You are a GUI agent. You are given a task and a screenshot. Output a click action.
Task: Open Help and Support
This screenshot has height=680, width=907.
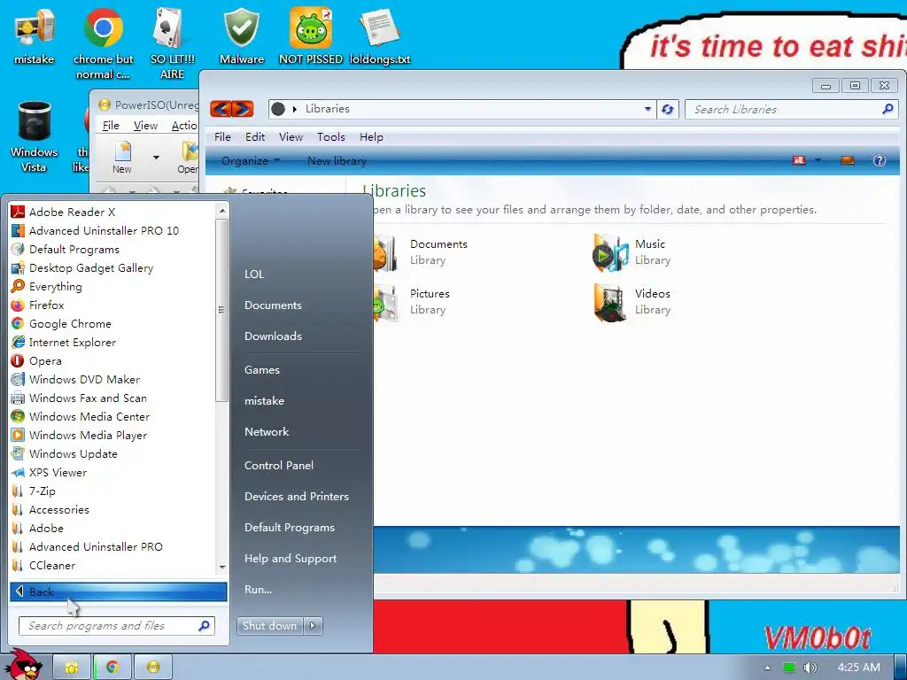[291, 558]
